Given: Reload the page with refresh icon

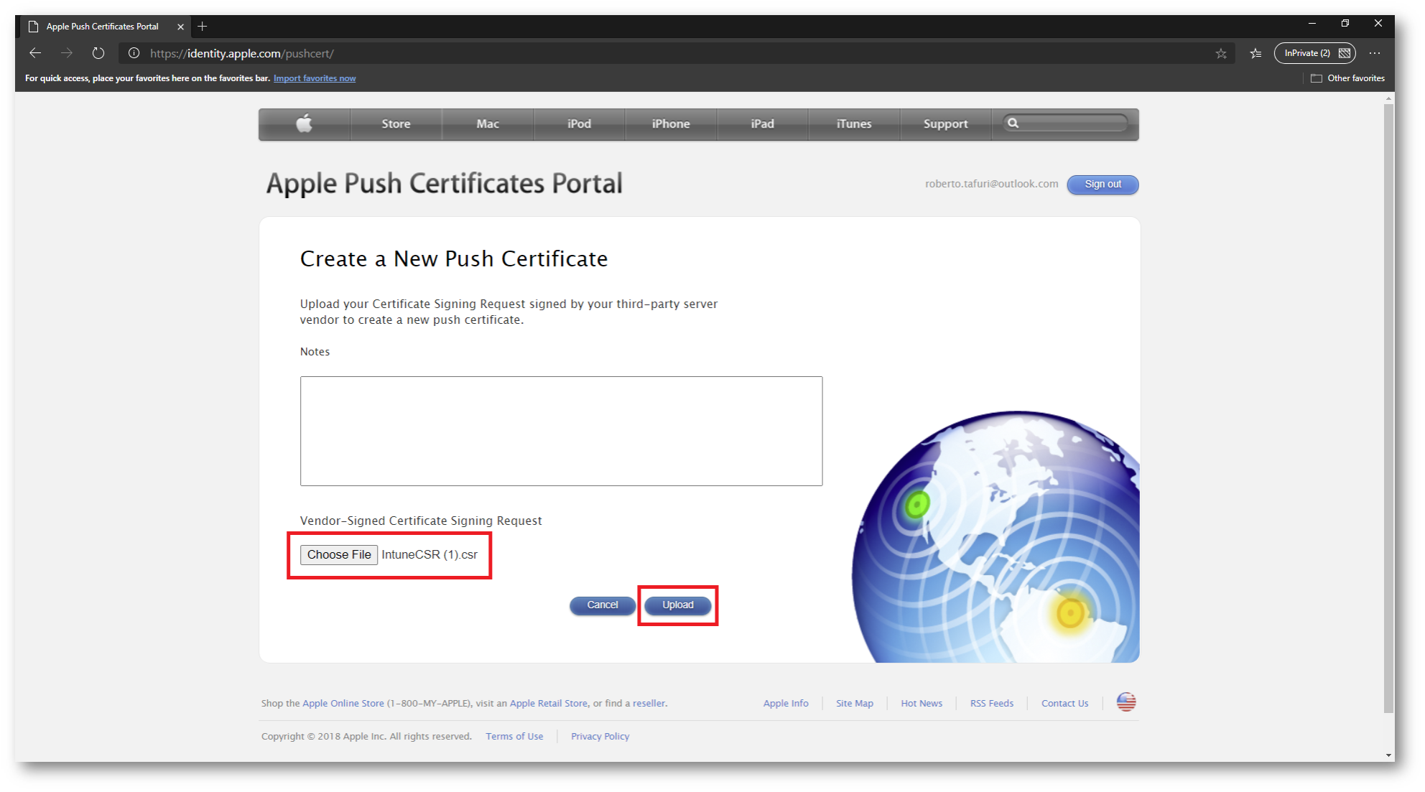Looking at the screenshot, I should click(x=98, y=53).
